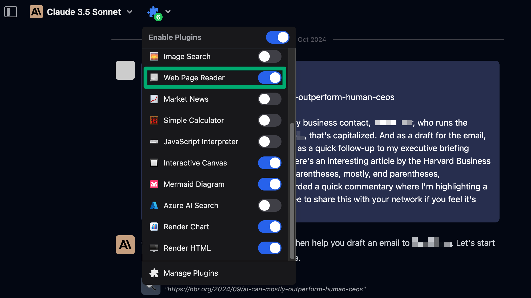Click the Oct 2024 date separator label

click(x=312, y=39)
